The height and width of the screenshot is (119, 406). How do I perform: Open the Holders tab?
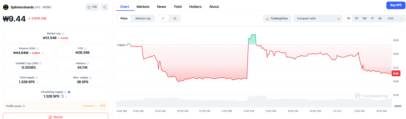[x=196, y=7]
